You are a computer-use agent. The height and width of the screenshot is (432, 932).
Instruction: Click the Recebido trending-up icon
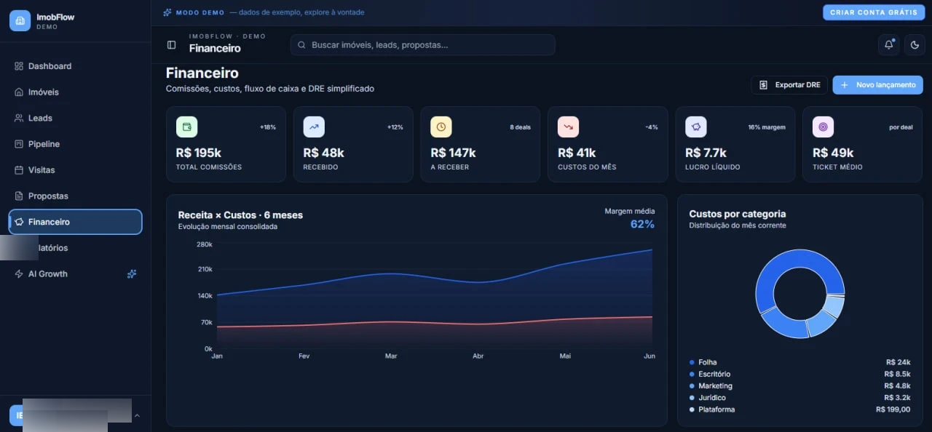[314, 127]
